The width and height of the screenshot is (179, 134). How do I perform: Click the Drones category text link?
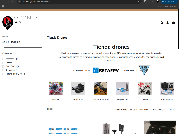(x=56, y=99)
